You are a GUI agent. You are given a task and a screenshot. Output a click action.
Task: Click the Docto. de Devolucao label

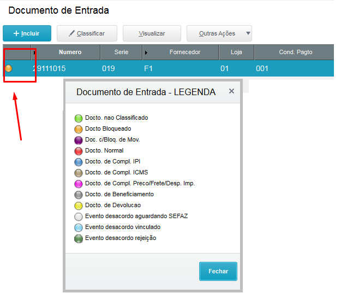113,205
